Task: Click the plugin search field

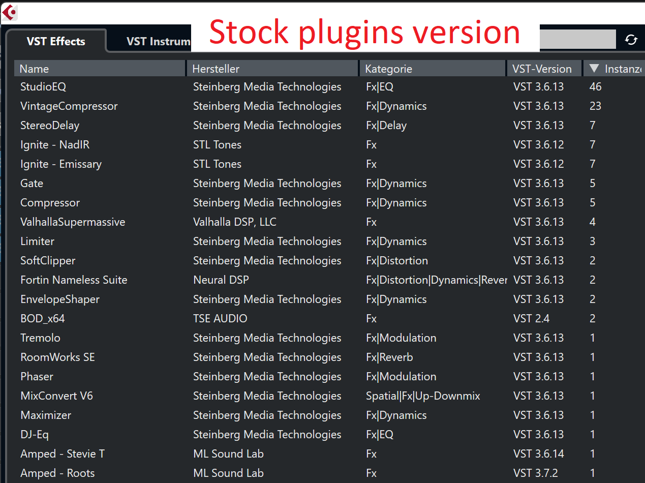Action: [577, 40]
